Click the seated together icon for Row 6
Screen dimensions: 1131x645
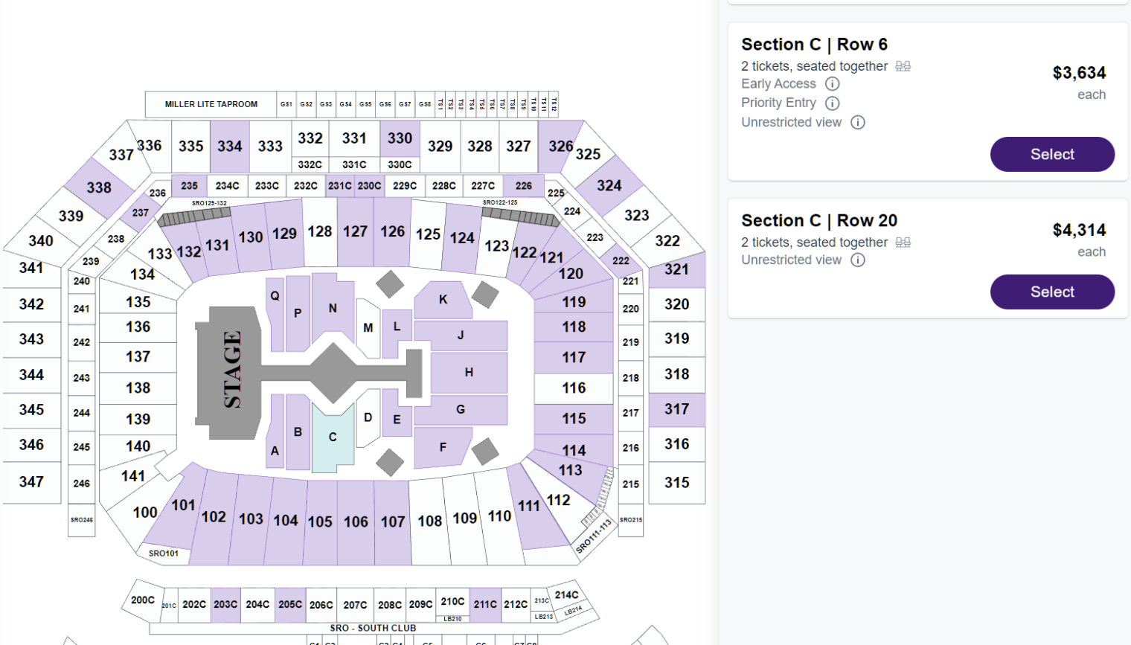(903, 66)
